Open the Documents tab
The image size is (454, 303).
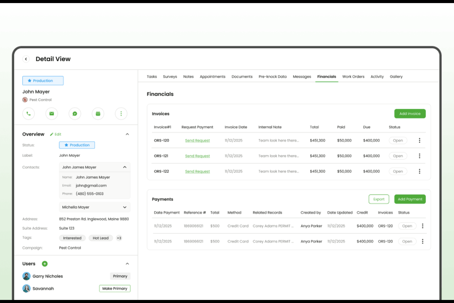(x=242, y=77)
